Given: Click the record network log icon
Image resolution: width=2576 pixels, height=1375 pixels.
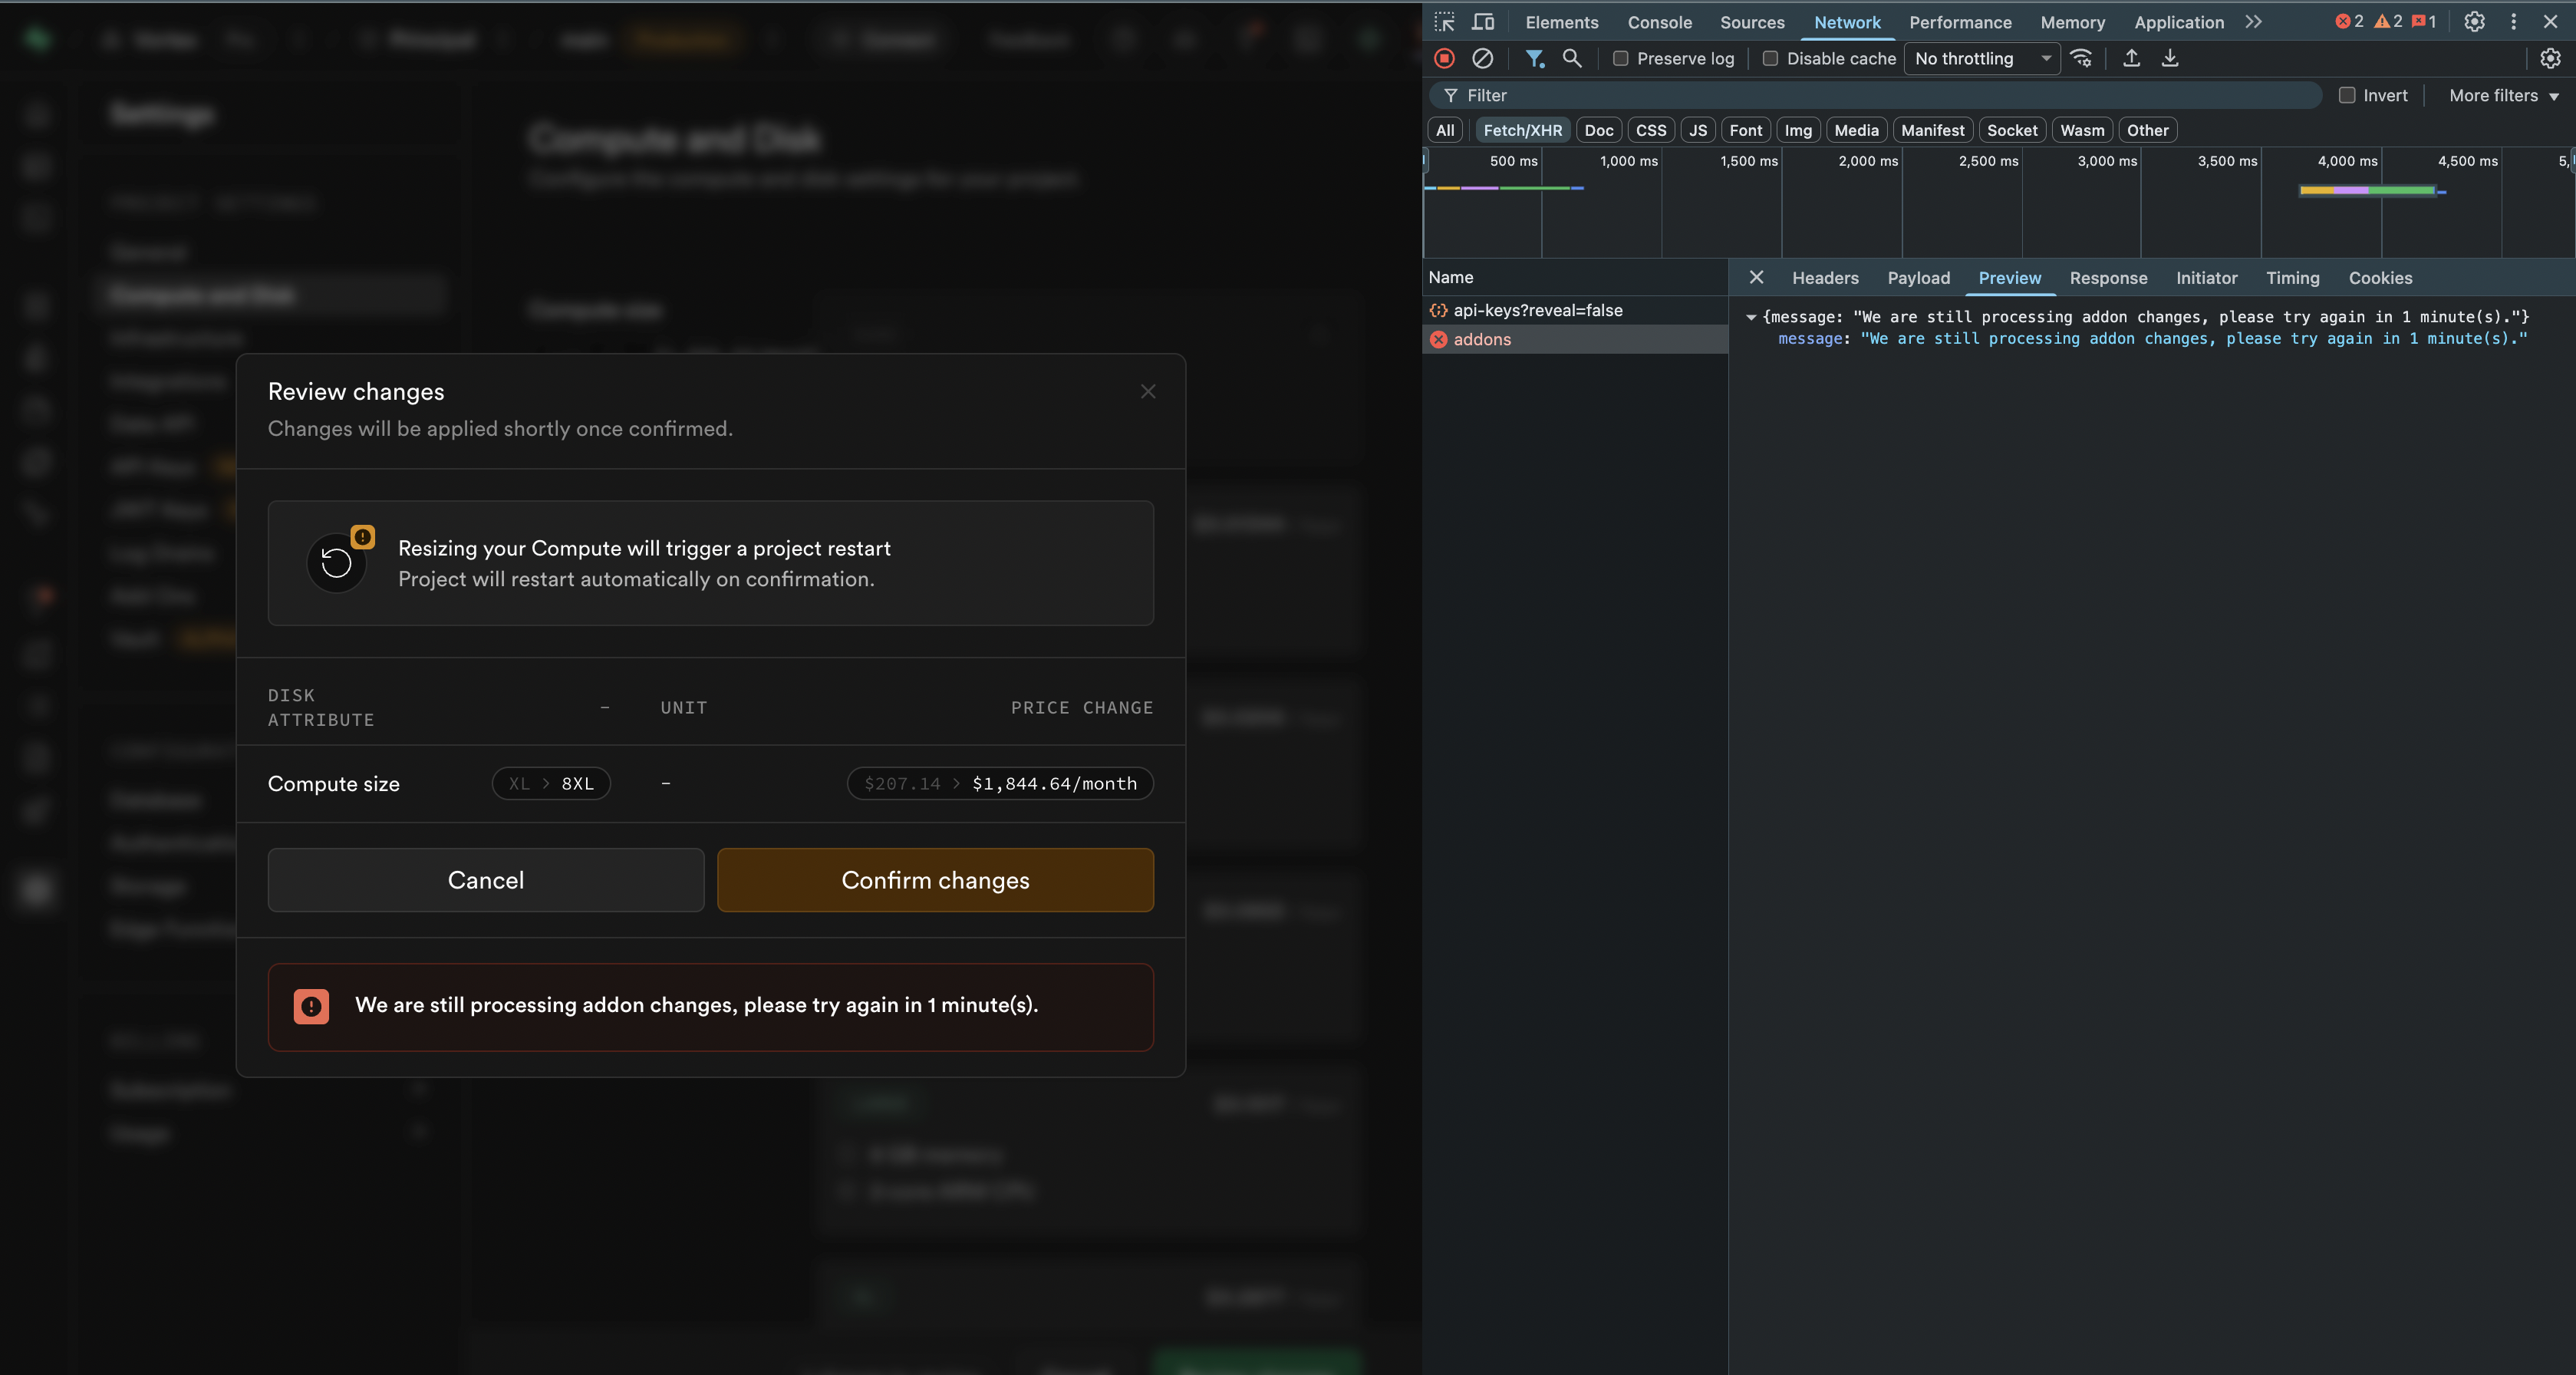Looking at the screenshot, I should tap(1444, 58).
